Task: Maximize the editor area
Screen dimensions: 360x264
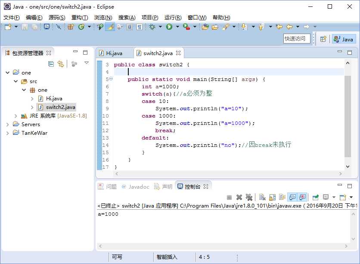Action: point(349,53)
